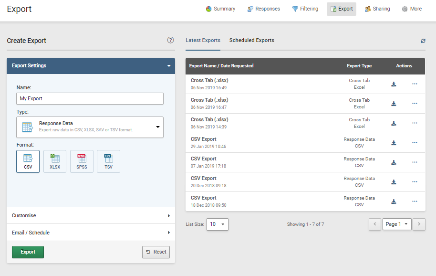Screen dimensions: 436x276
Task: Open the List Size dropdown
Action: (217, 224)
